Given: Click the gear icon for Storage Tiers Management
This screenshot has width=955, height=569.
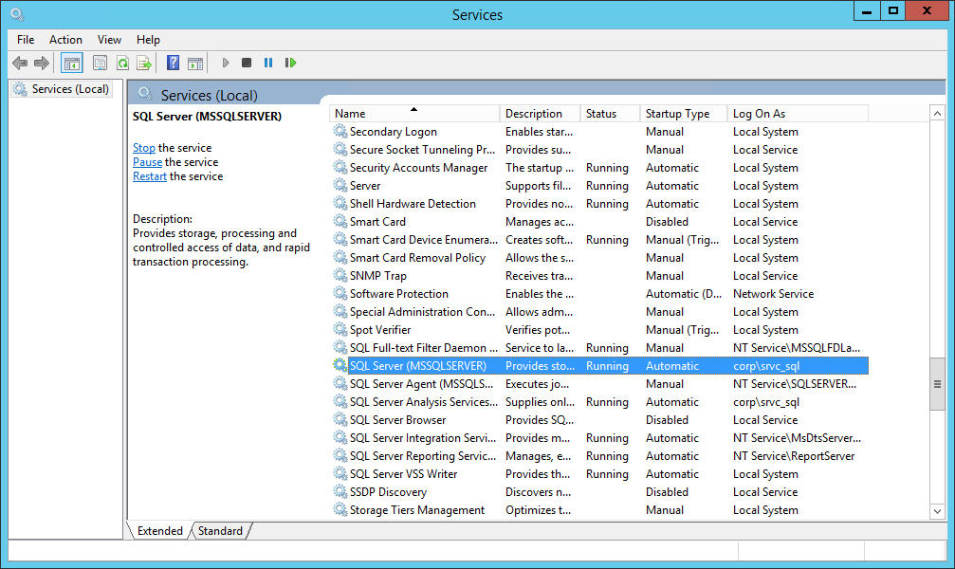Looking at the screenshot, I should (340, 509).
